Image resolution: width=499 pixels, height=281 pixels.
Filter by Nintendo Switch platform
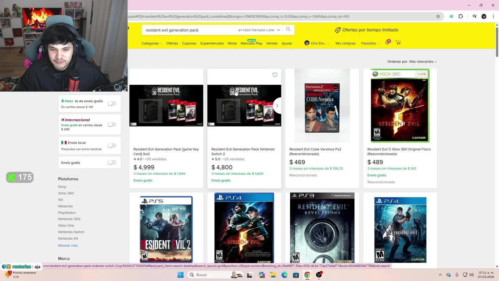pos(71,232)
